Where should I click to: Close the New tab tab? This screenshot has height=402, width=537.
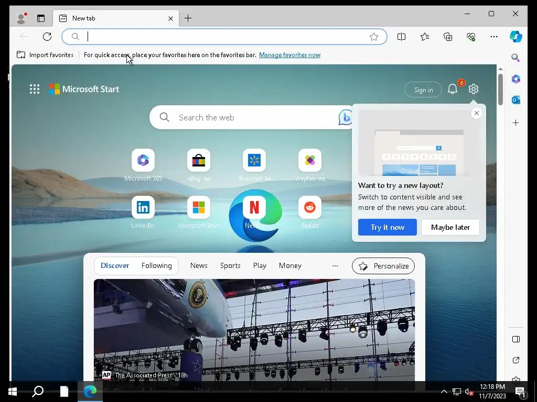click(x=170, y=18)
